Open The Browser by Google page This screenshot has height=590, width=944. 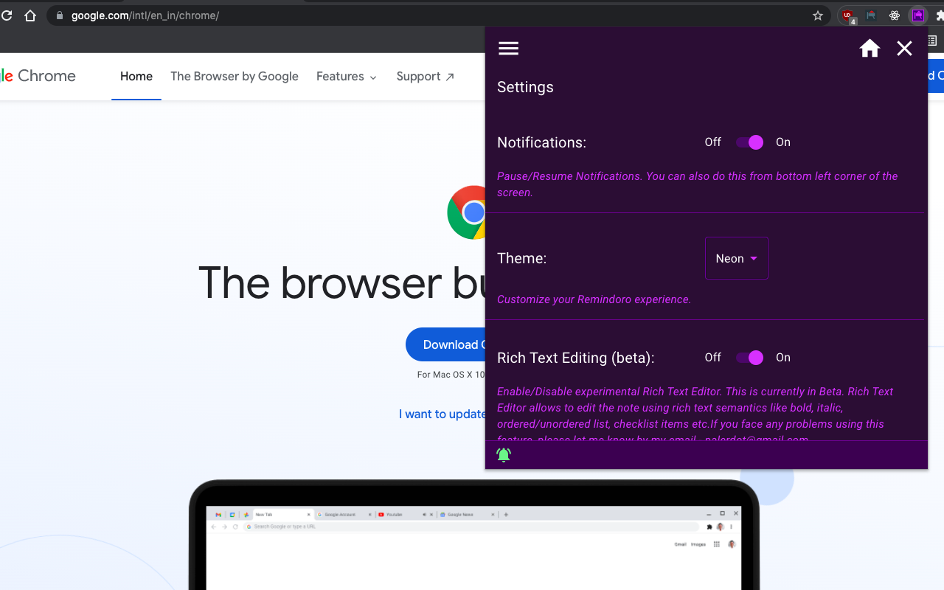[235, 77]
